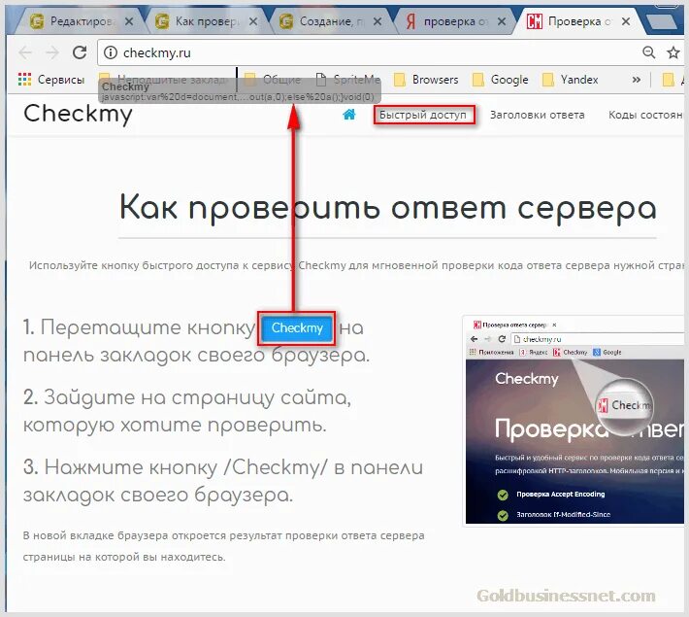Click the browser forward arrow
This screenshot has height=617, width=689.
pyautogui.click(x=52, y=52)
